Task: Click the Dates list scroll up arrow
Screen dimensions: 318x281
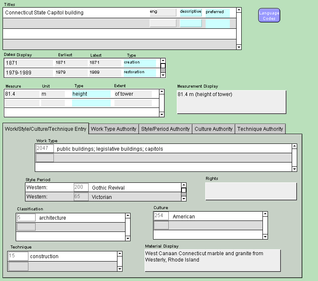Action: pyautogui.click(x=163, y=61)
